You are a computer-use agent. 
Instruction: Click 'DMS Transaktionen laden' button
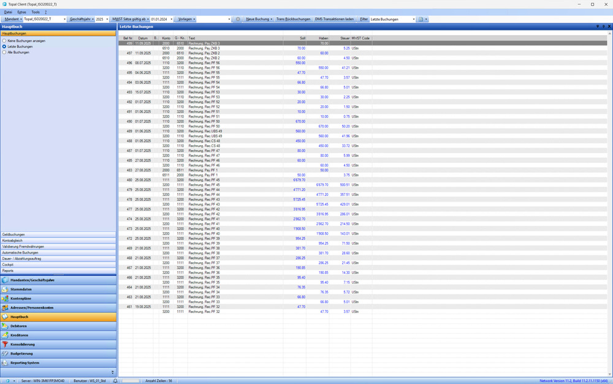(x=334, y=19)
